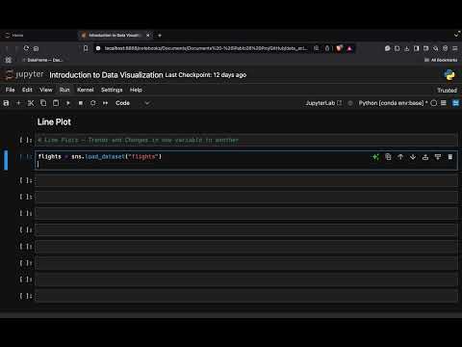This screenshot has height=347, width=462.
Task: Toggle the browser sidebar panel icon
Action: 417,48
